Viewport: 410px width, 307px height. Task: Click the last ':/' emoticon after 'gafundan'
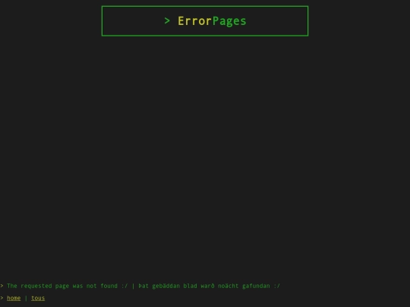[x=276, y=286]
